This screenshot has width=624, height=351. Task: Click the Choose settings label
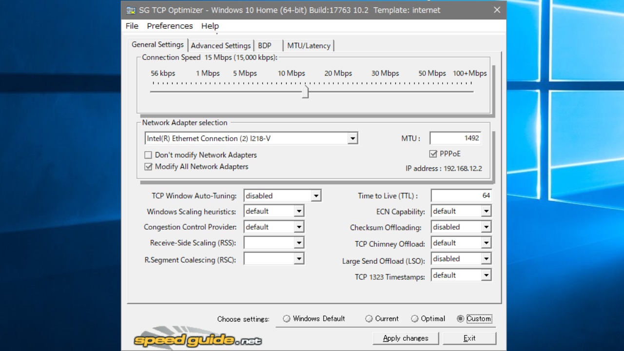(243, 319)
